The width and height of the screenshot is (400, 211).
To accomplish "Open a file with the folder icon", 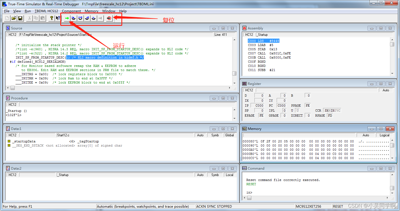I will tap(14, 18).
